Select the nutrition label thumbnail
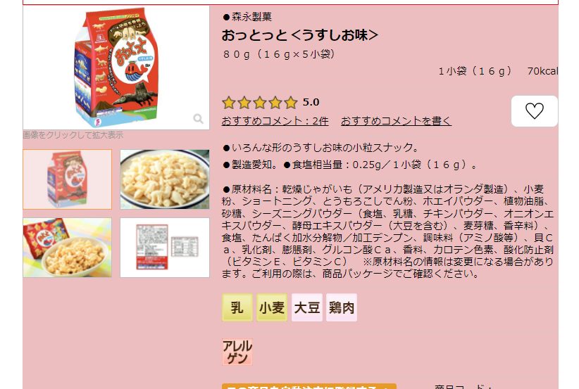The width and height of the screenshot is (579, 389). [x=165, y=248]
